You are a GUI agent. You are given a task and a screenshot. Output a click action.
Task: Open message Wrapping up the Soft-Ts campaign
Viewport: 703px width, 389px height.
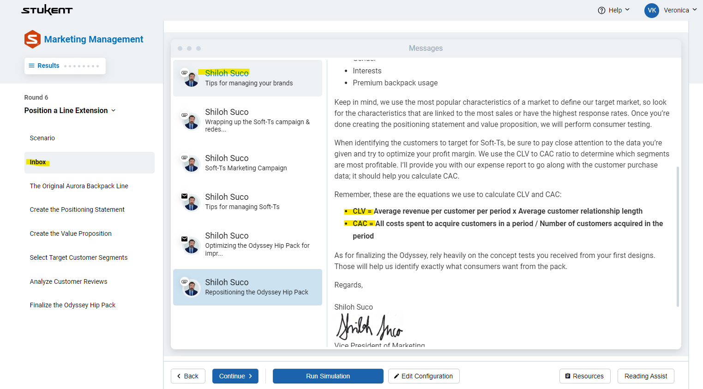247,121
